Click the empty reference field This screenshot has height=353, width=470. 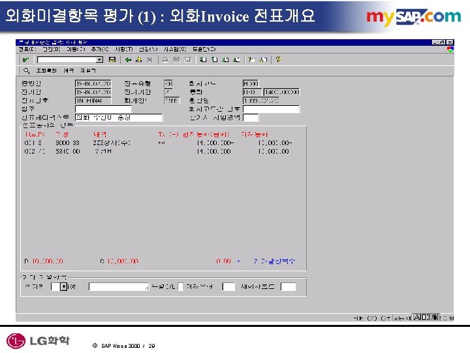tap(103, 109)
